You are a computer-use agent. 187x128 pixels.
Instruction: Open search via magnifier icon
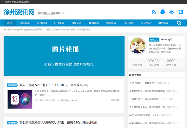click(x=179, y=23)
